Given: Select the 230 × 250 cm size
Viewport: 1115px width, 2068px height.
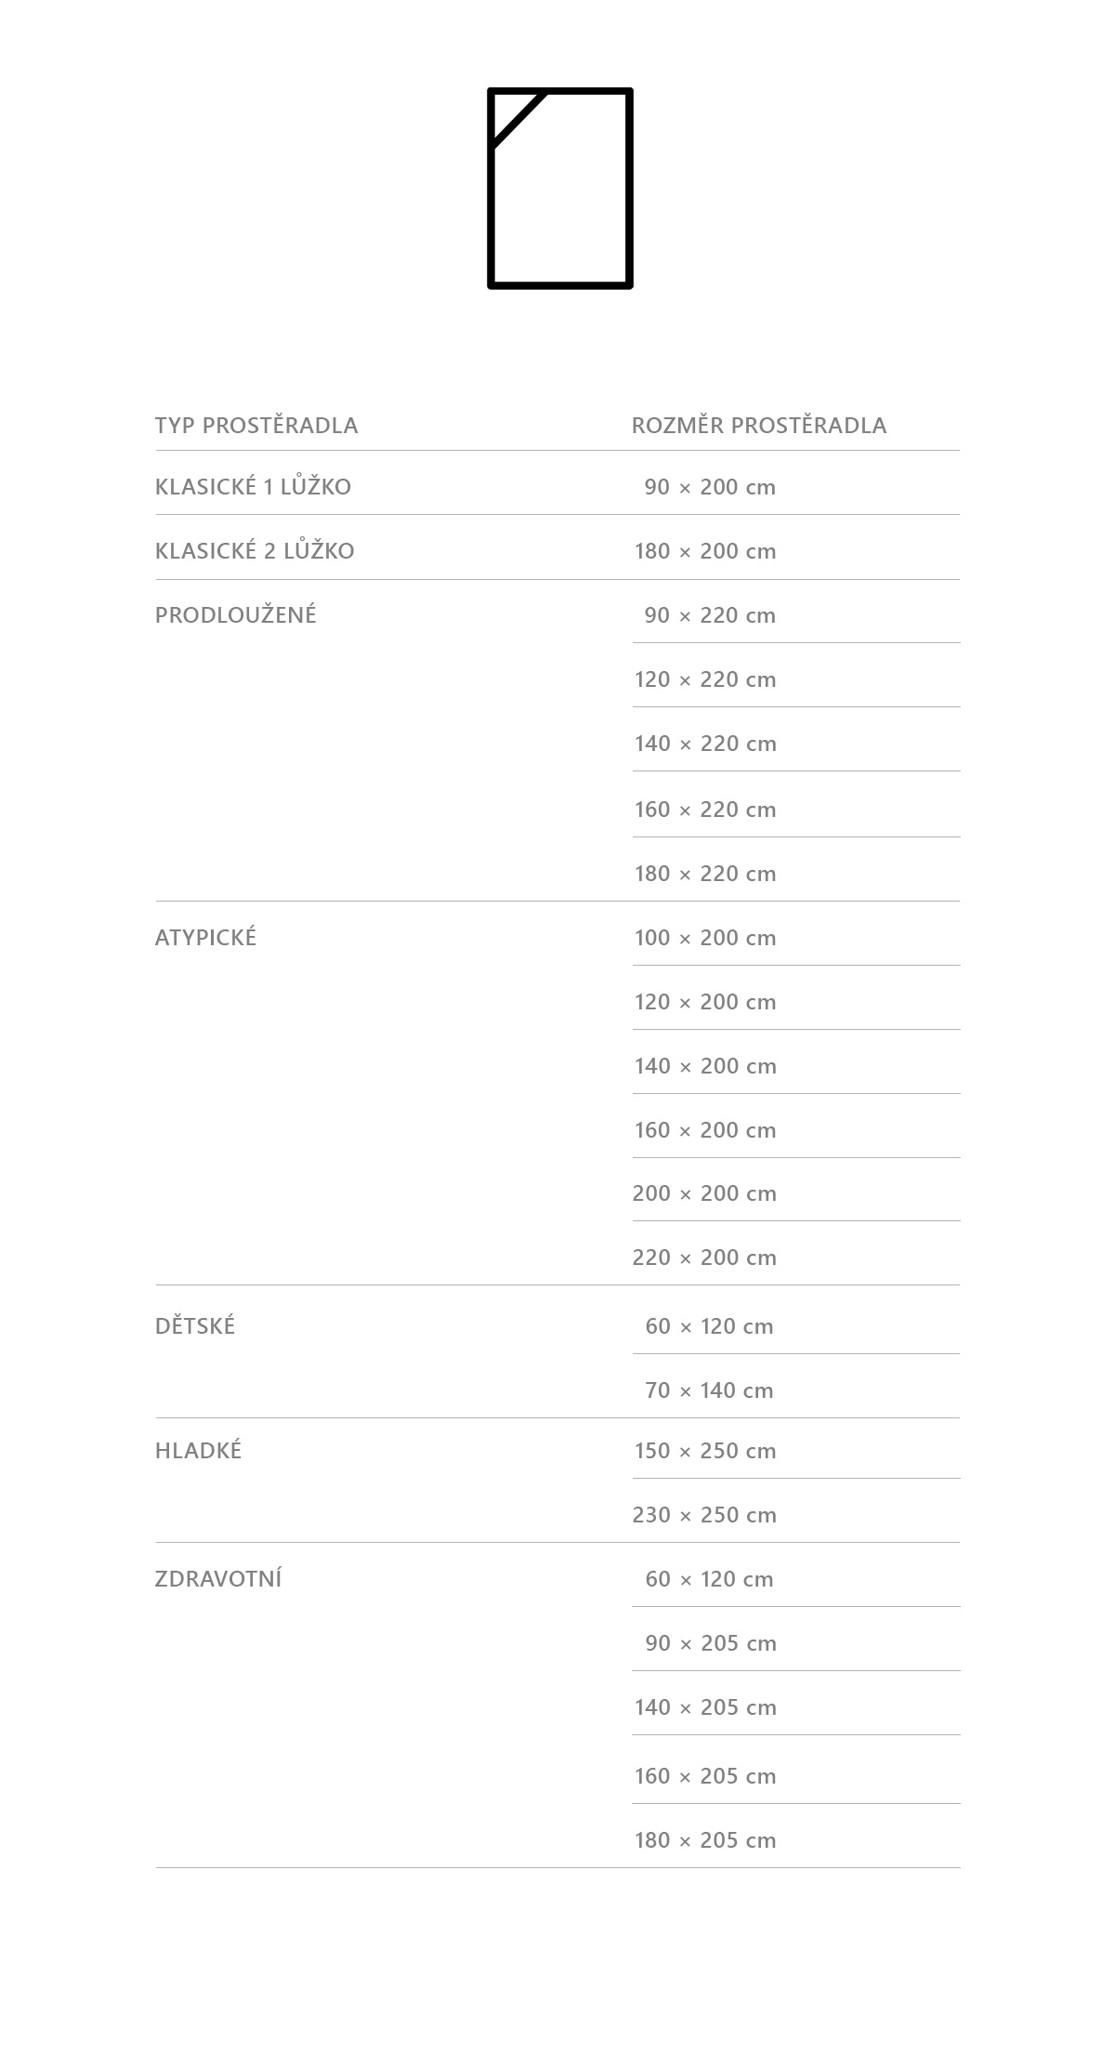Looking at the screenshot, I should (x=704, y=1515).
